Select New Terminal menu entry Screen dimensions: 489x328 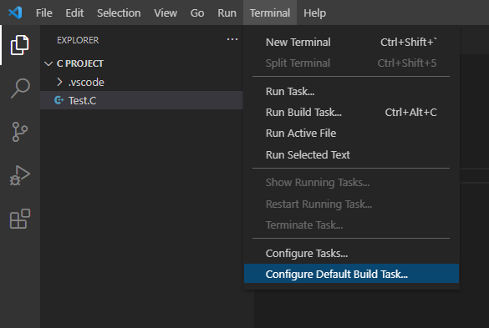pyautogui.click(x=351, y=42)
